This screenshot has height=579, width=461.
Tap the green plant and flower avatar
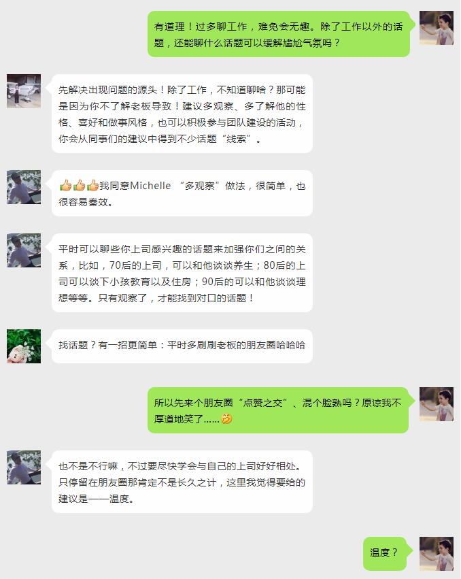24,346
